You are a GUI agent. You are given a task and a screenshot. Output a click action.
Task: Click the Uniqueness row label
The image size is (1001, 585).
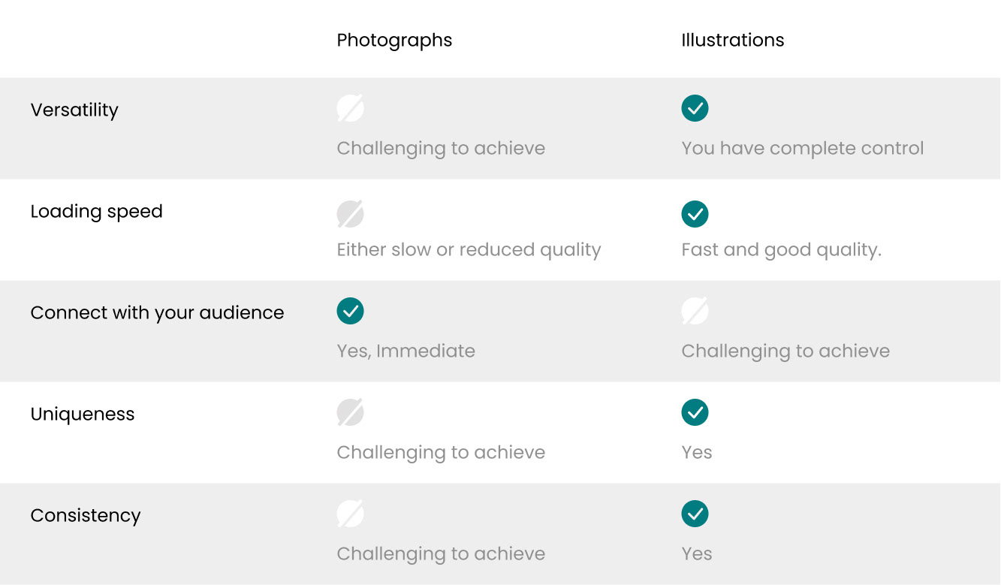coord(83,415)
